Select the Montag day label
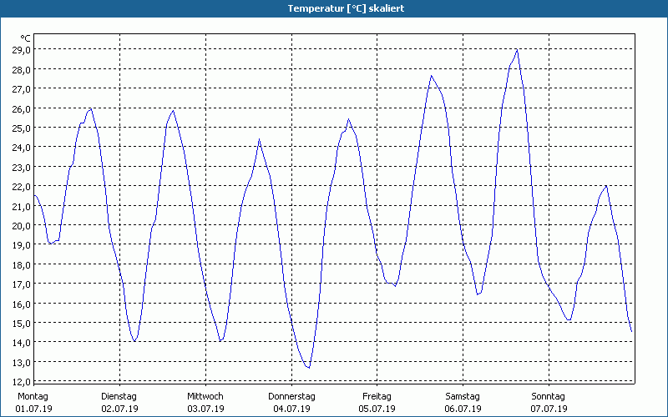 pyautogui.click(x=33, y=396)
